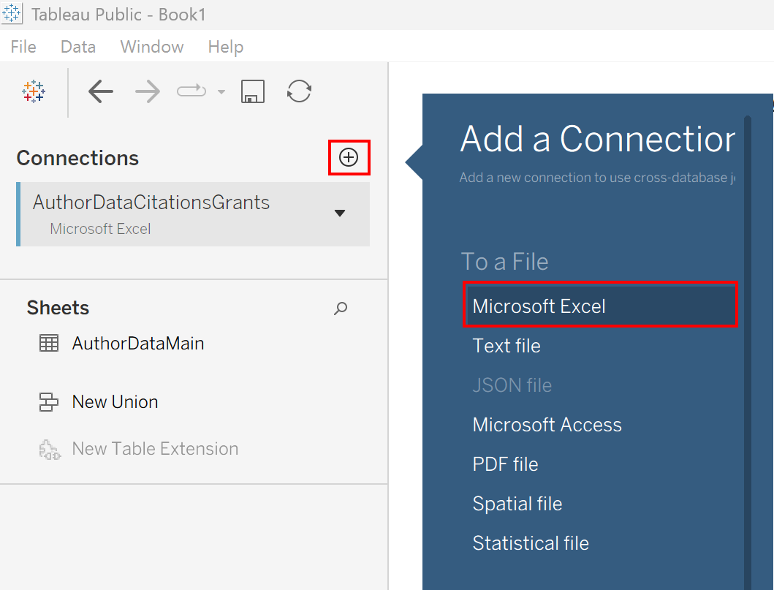Image resolution: width=774 pixels, height=590 pixels.
Task: Open the Data menu
Action: pyautogui.click(x=78, y=46)
